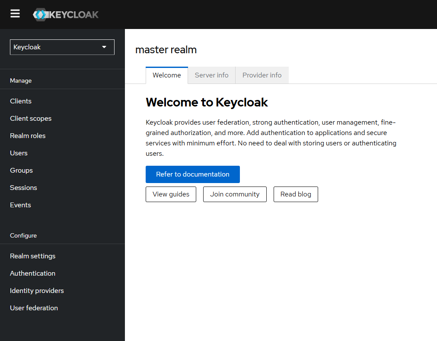The height and width of the screenshot is (341, 437).
Task: Select the Welcome tab
Action: coord(166,75)
